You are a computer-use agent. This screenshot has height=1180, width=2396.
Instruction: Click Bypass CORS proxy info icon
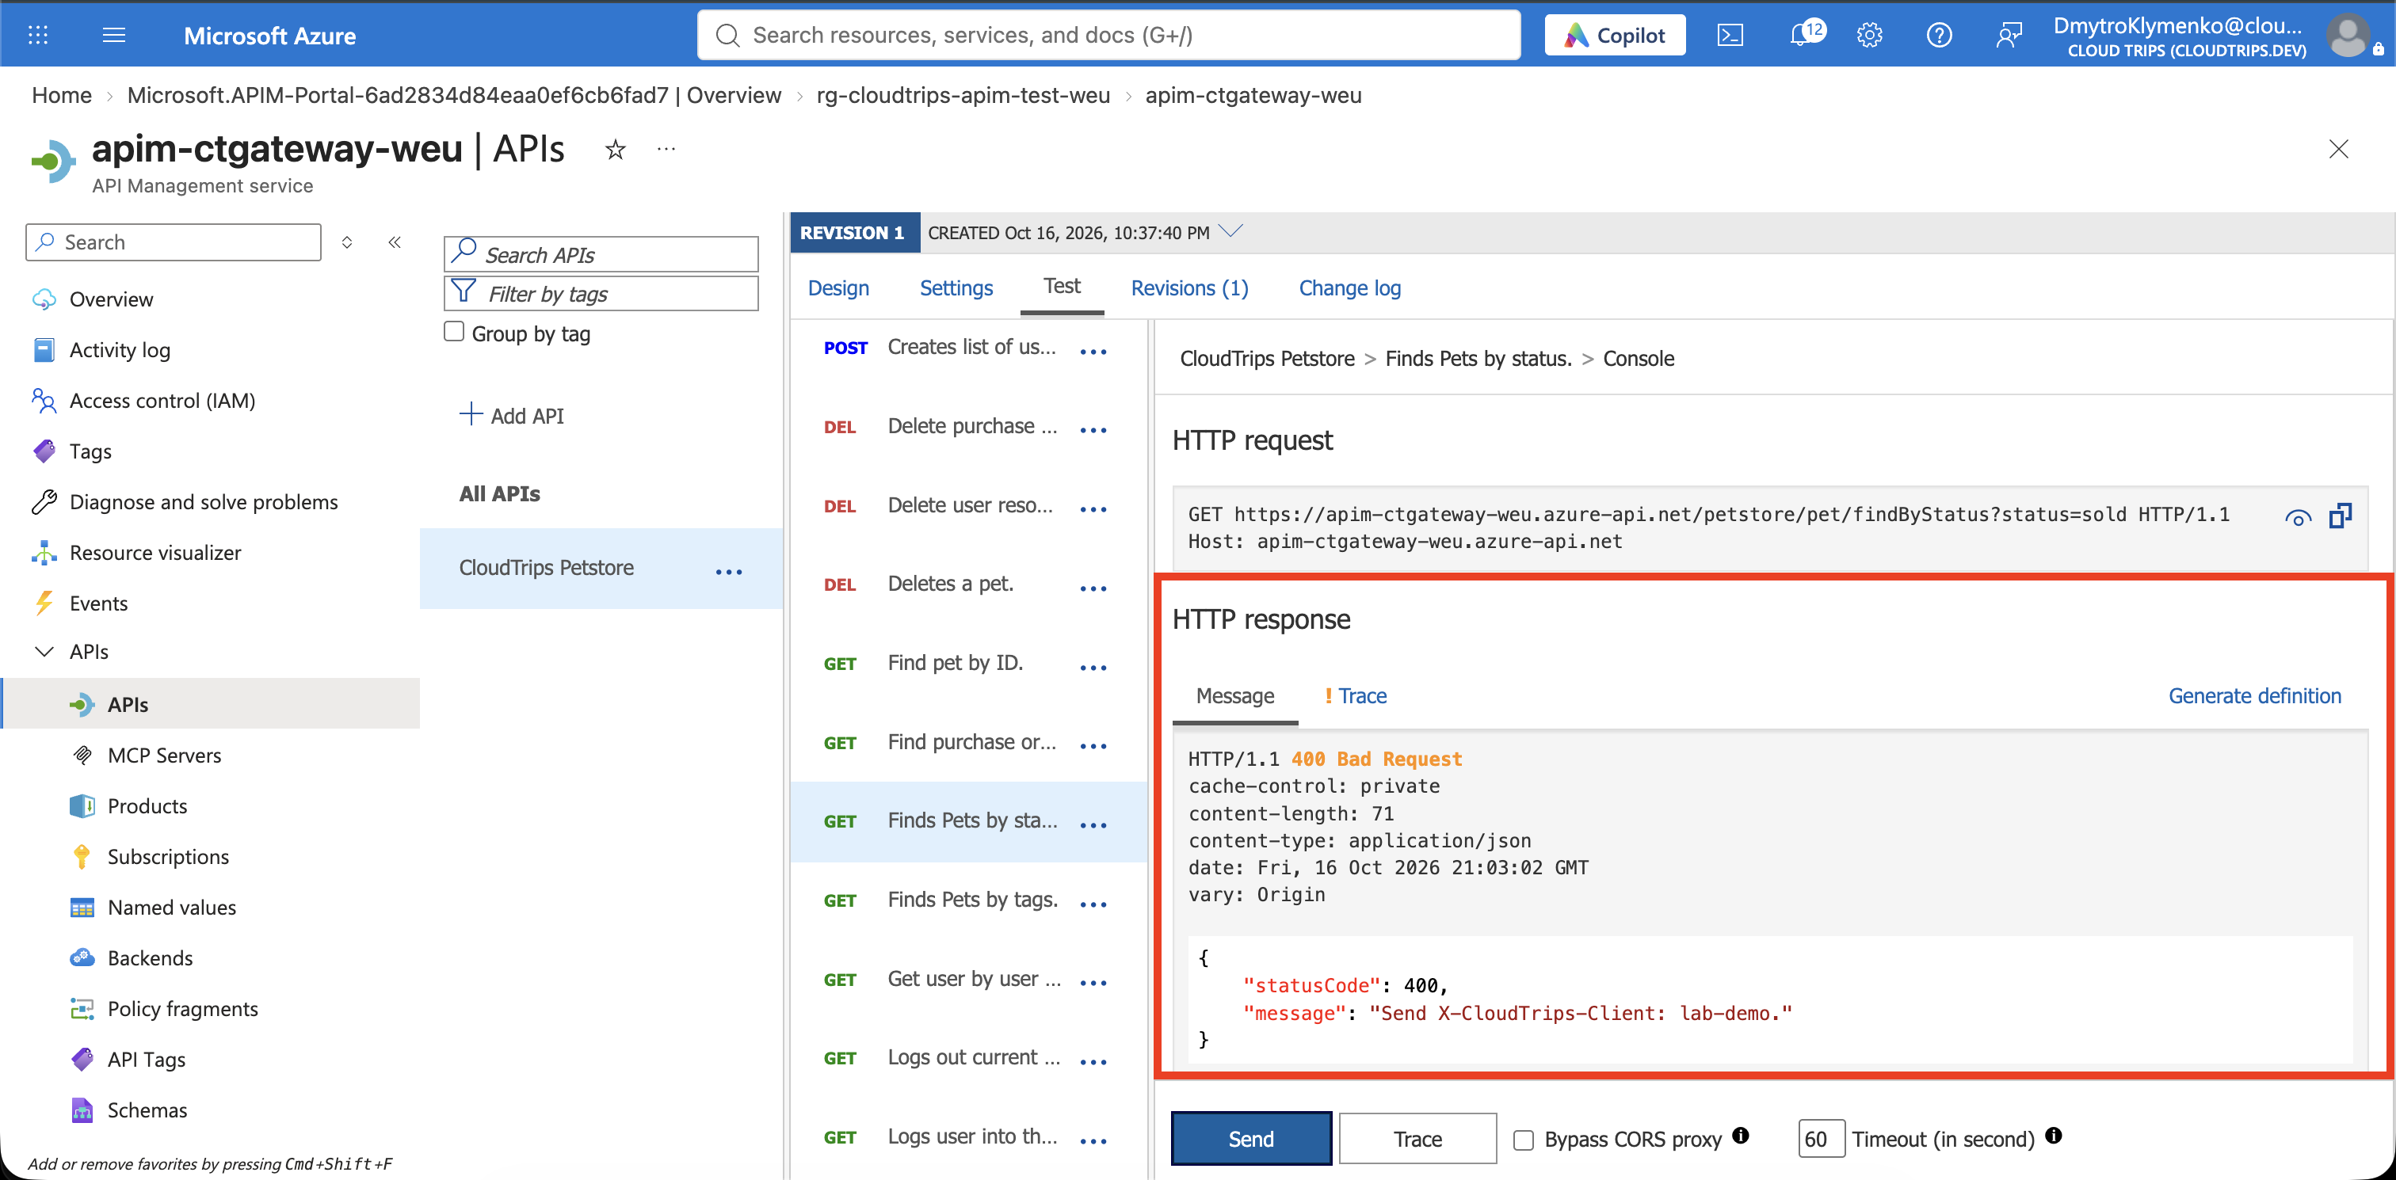[x=1742, y=1136]
